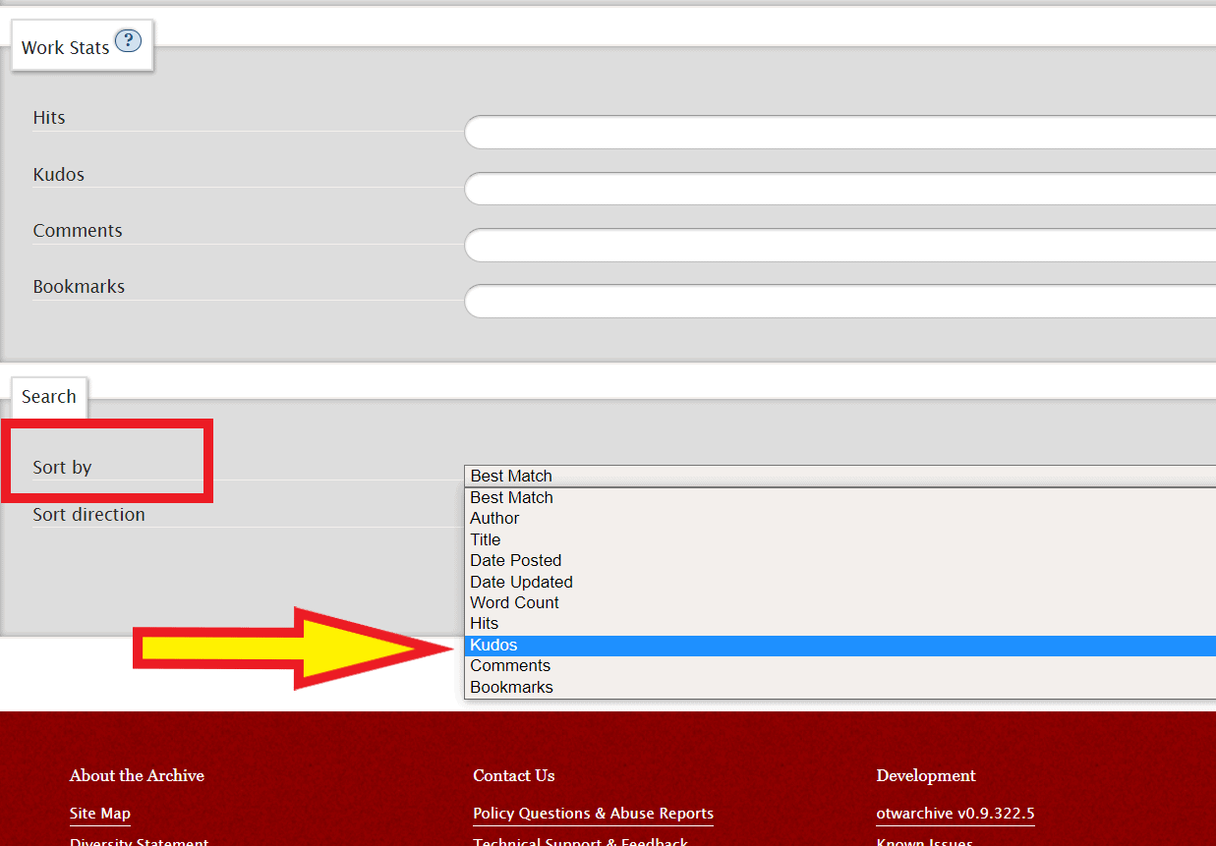
Task: Click the Kudos stats input field
Action: (836, 188)
